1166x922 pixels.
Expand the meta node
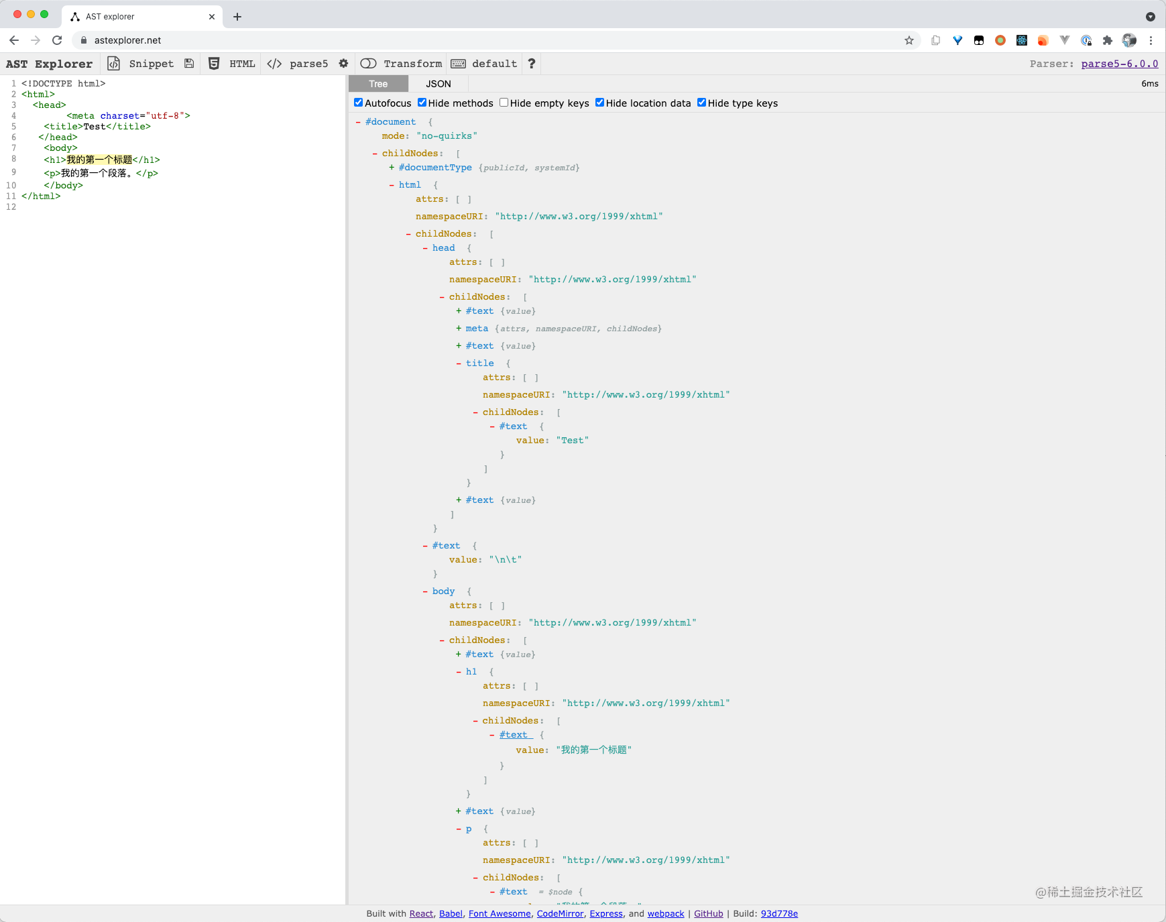[x=459, y=329]
